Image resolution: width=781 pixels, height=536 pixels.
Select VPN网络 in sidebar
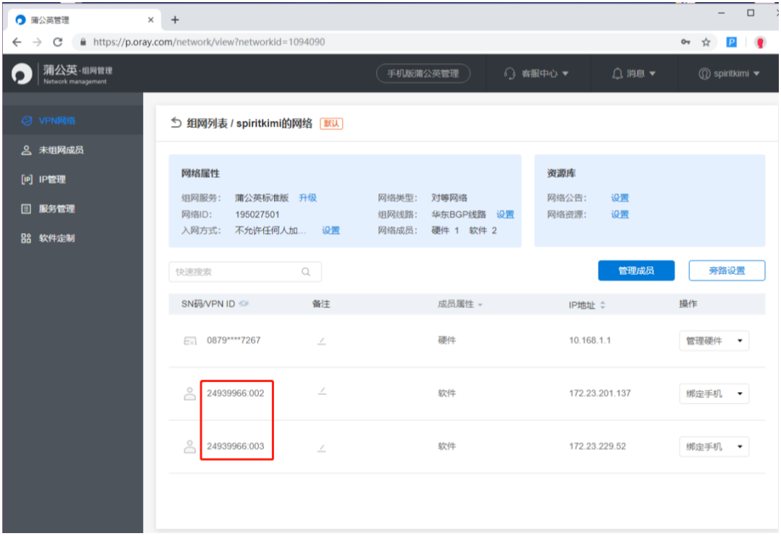click(x=73, y=121)
